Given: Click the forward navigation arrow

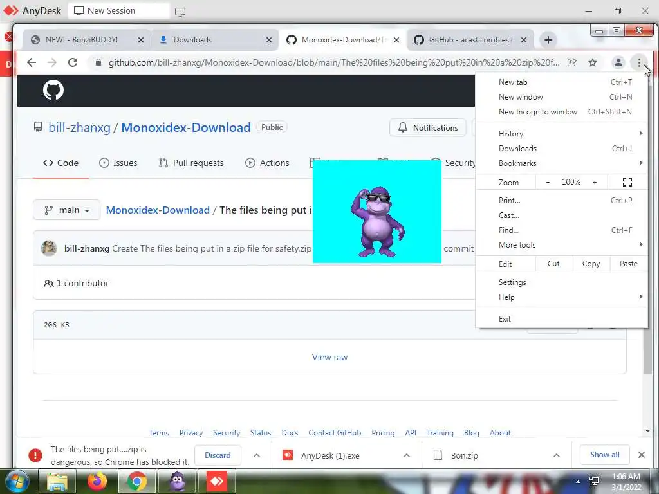Looking at the screenshot, I should coord(51,62).
